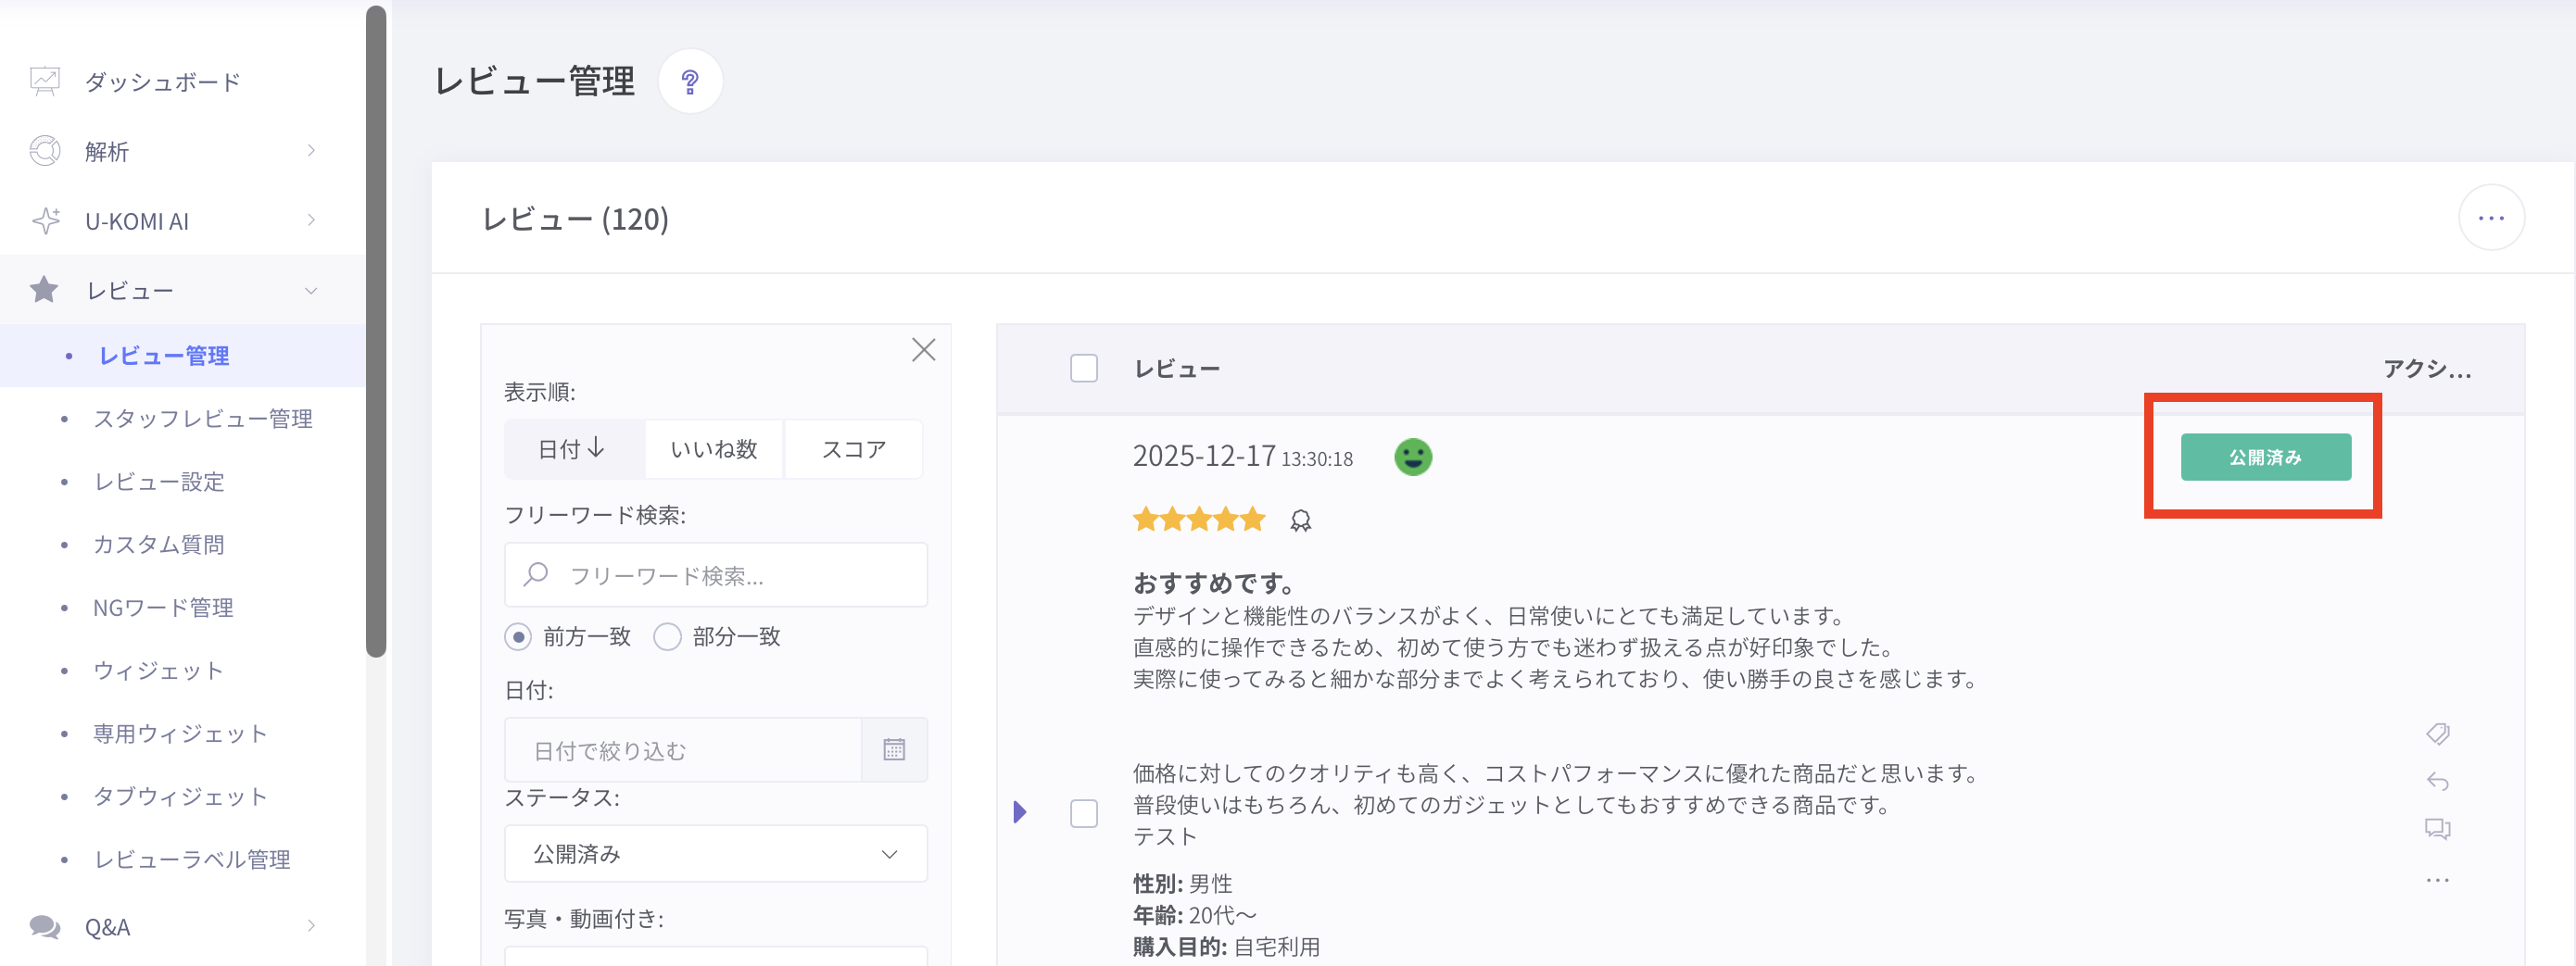Expand the 解析 menu chevron
This screenshot has height=966, width=2576.
point(311,151)
